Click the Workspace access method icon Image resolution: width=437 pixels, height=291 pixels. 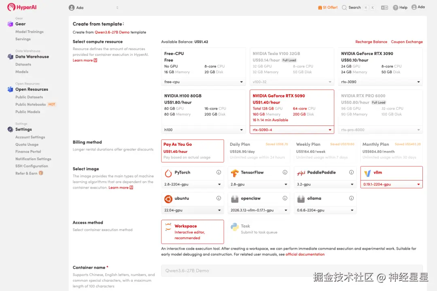coord(168,227)
